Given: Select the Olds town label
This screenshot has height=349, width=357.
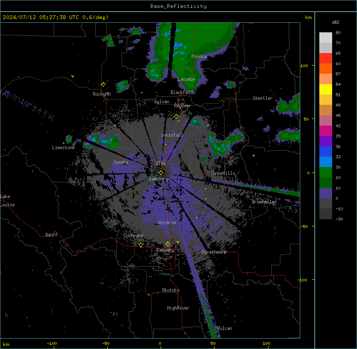Looking at the screenshot, I should (161, 163).
